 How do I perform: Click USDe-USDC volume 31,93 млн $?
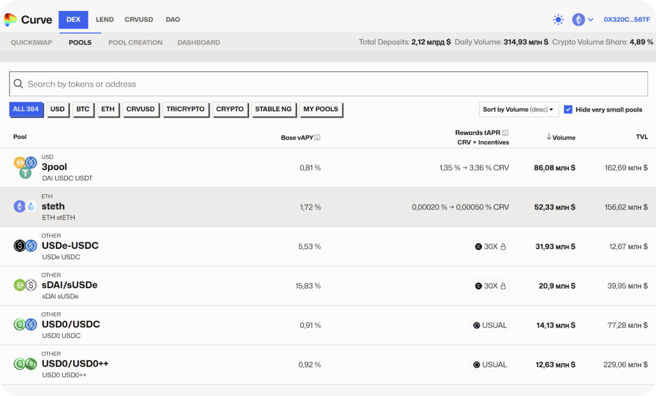point(556,247)
